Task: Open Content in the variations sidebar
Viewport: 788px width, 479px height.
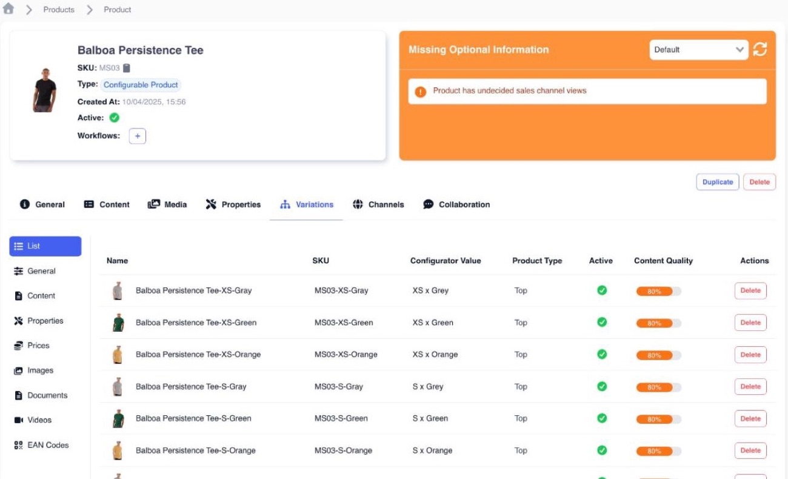Action: [x=35, y=296]
